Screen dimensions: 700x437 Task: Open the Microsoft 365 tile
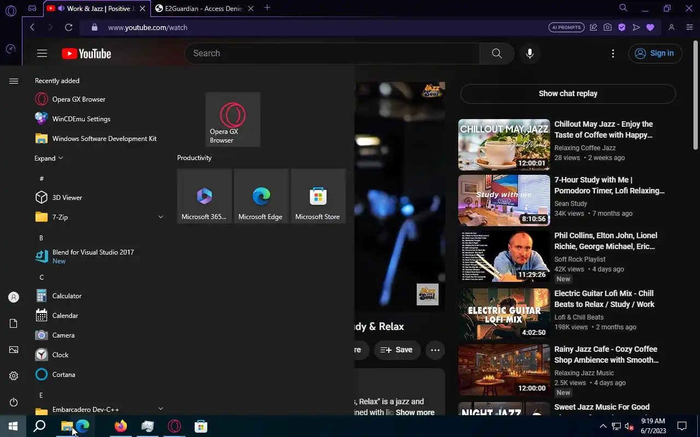(205, 196)
